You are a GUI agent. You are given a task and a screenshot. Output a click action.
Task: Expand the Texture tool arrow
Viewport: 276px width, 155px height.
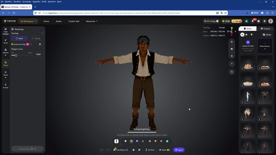[5, 78]
